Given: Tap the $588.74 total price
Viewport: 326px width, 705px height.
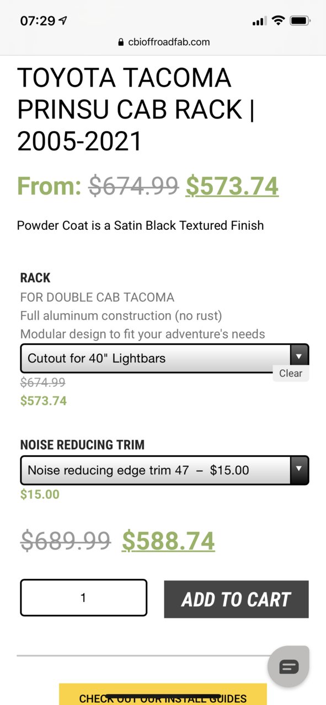Looking at the screenshot, I should click(x=168, y=541).
